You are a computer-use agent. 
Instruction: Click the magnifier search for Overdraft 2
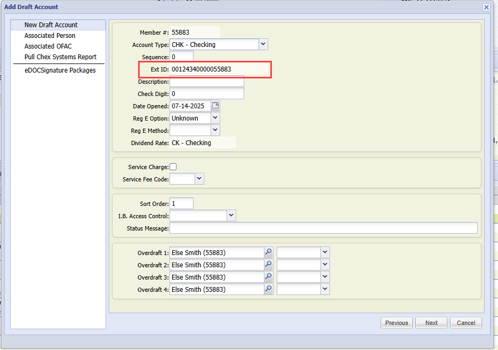[268, 265]
